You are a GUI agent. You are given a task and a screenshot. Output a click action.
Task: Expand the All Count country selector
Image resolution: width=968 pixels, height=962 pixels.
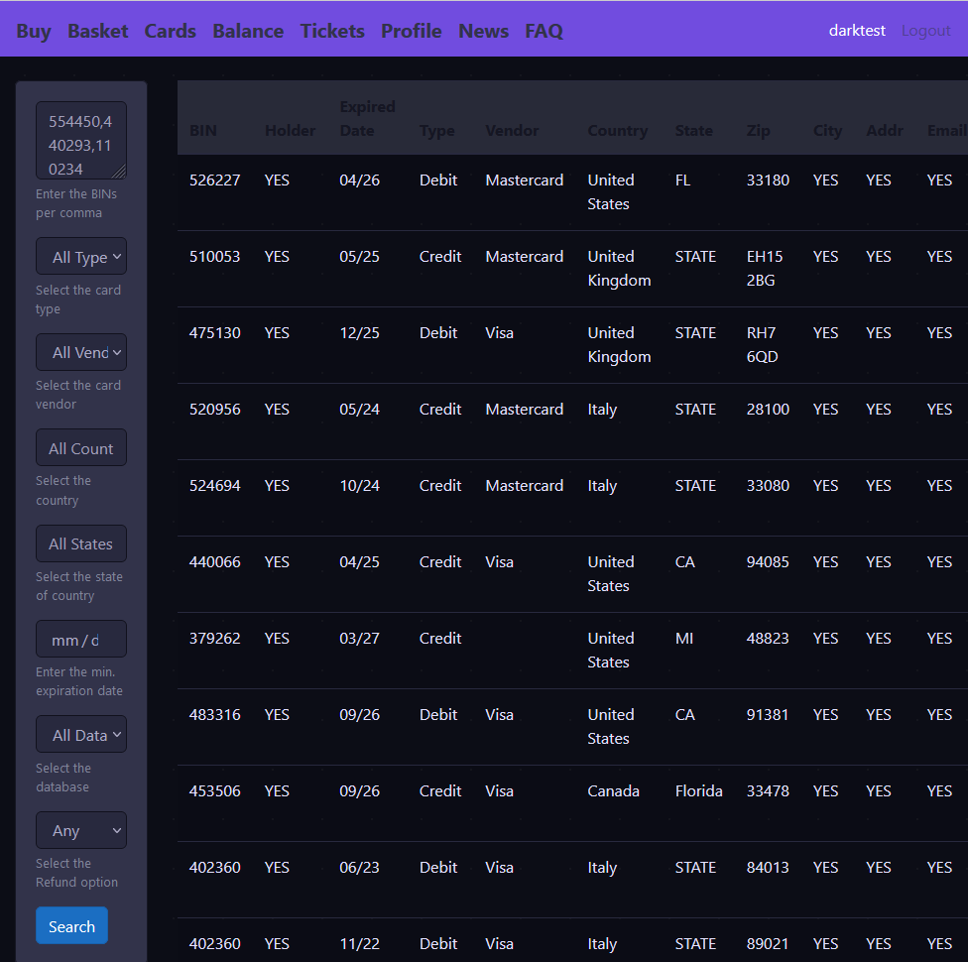[x=80, y=447]
